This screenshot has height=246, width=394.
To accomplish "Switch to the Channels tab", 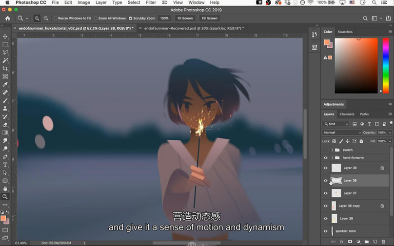I will point(347,114).
